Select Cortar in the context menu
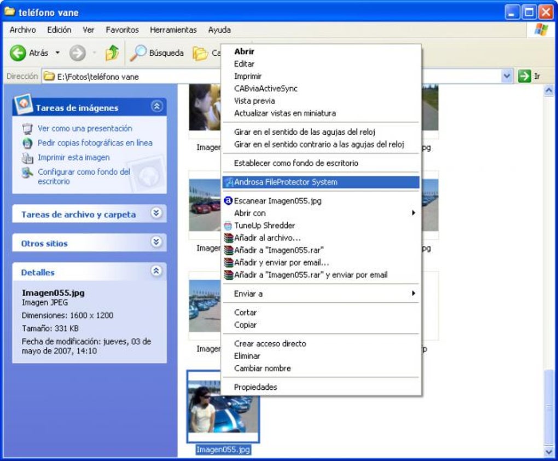The height and width of the screenshot is (461, 558). tap(321, 313)
